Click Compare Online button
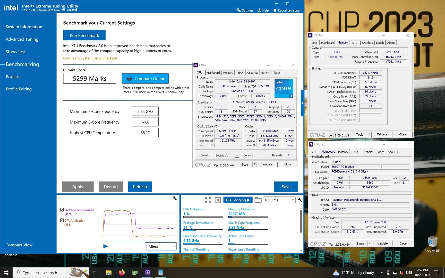 point(145,79)
